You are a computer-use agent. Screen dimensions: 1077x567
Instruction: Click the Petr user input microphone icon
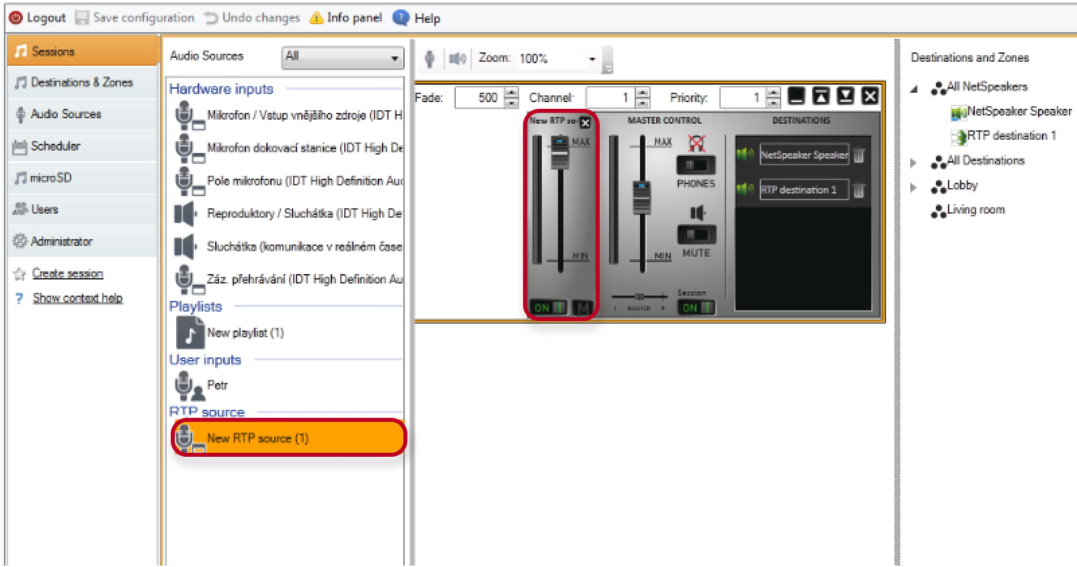click(189, 386)
